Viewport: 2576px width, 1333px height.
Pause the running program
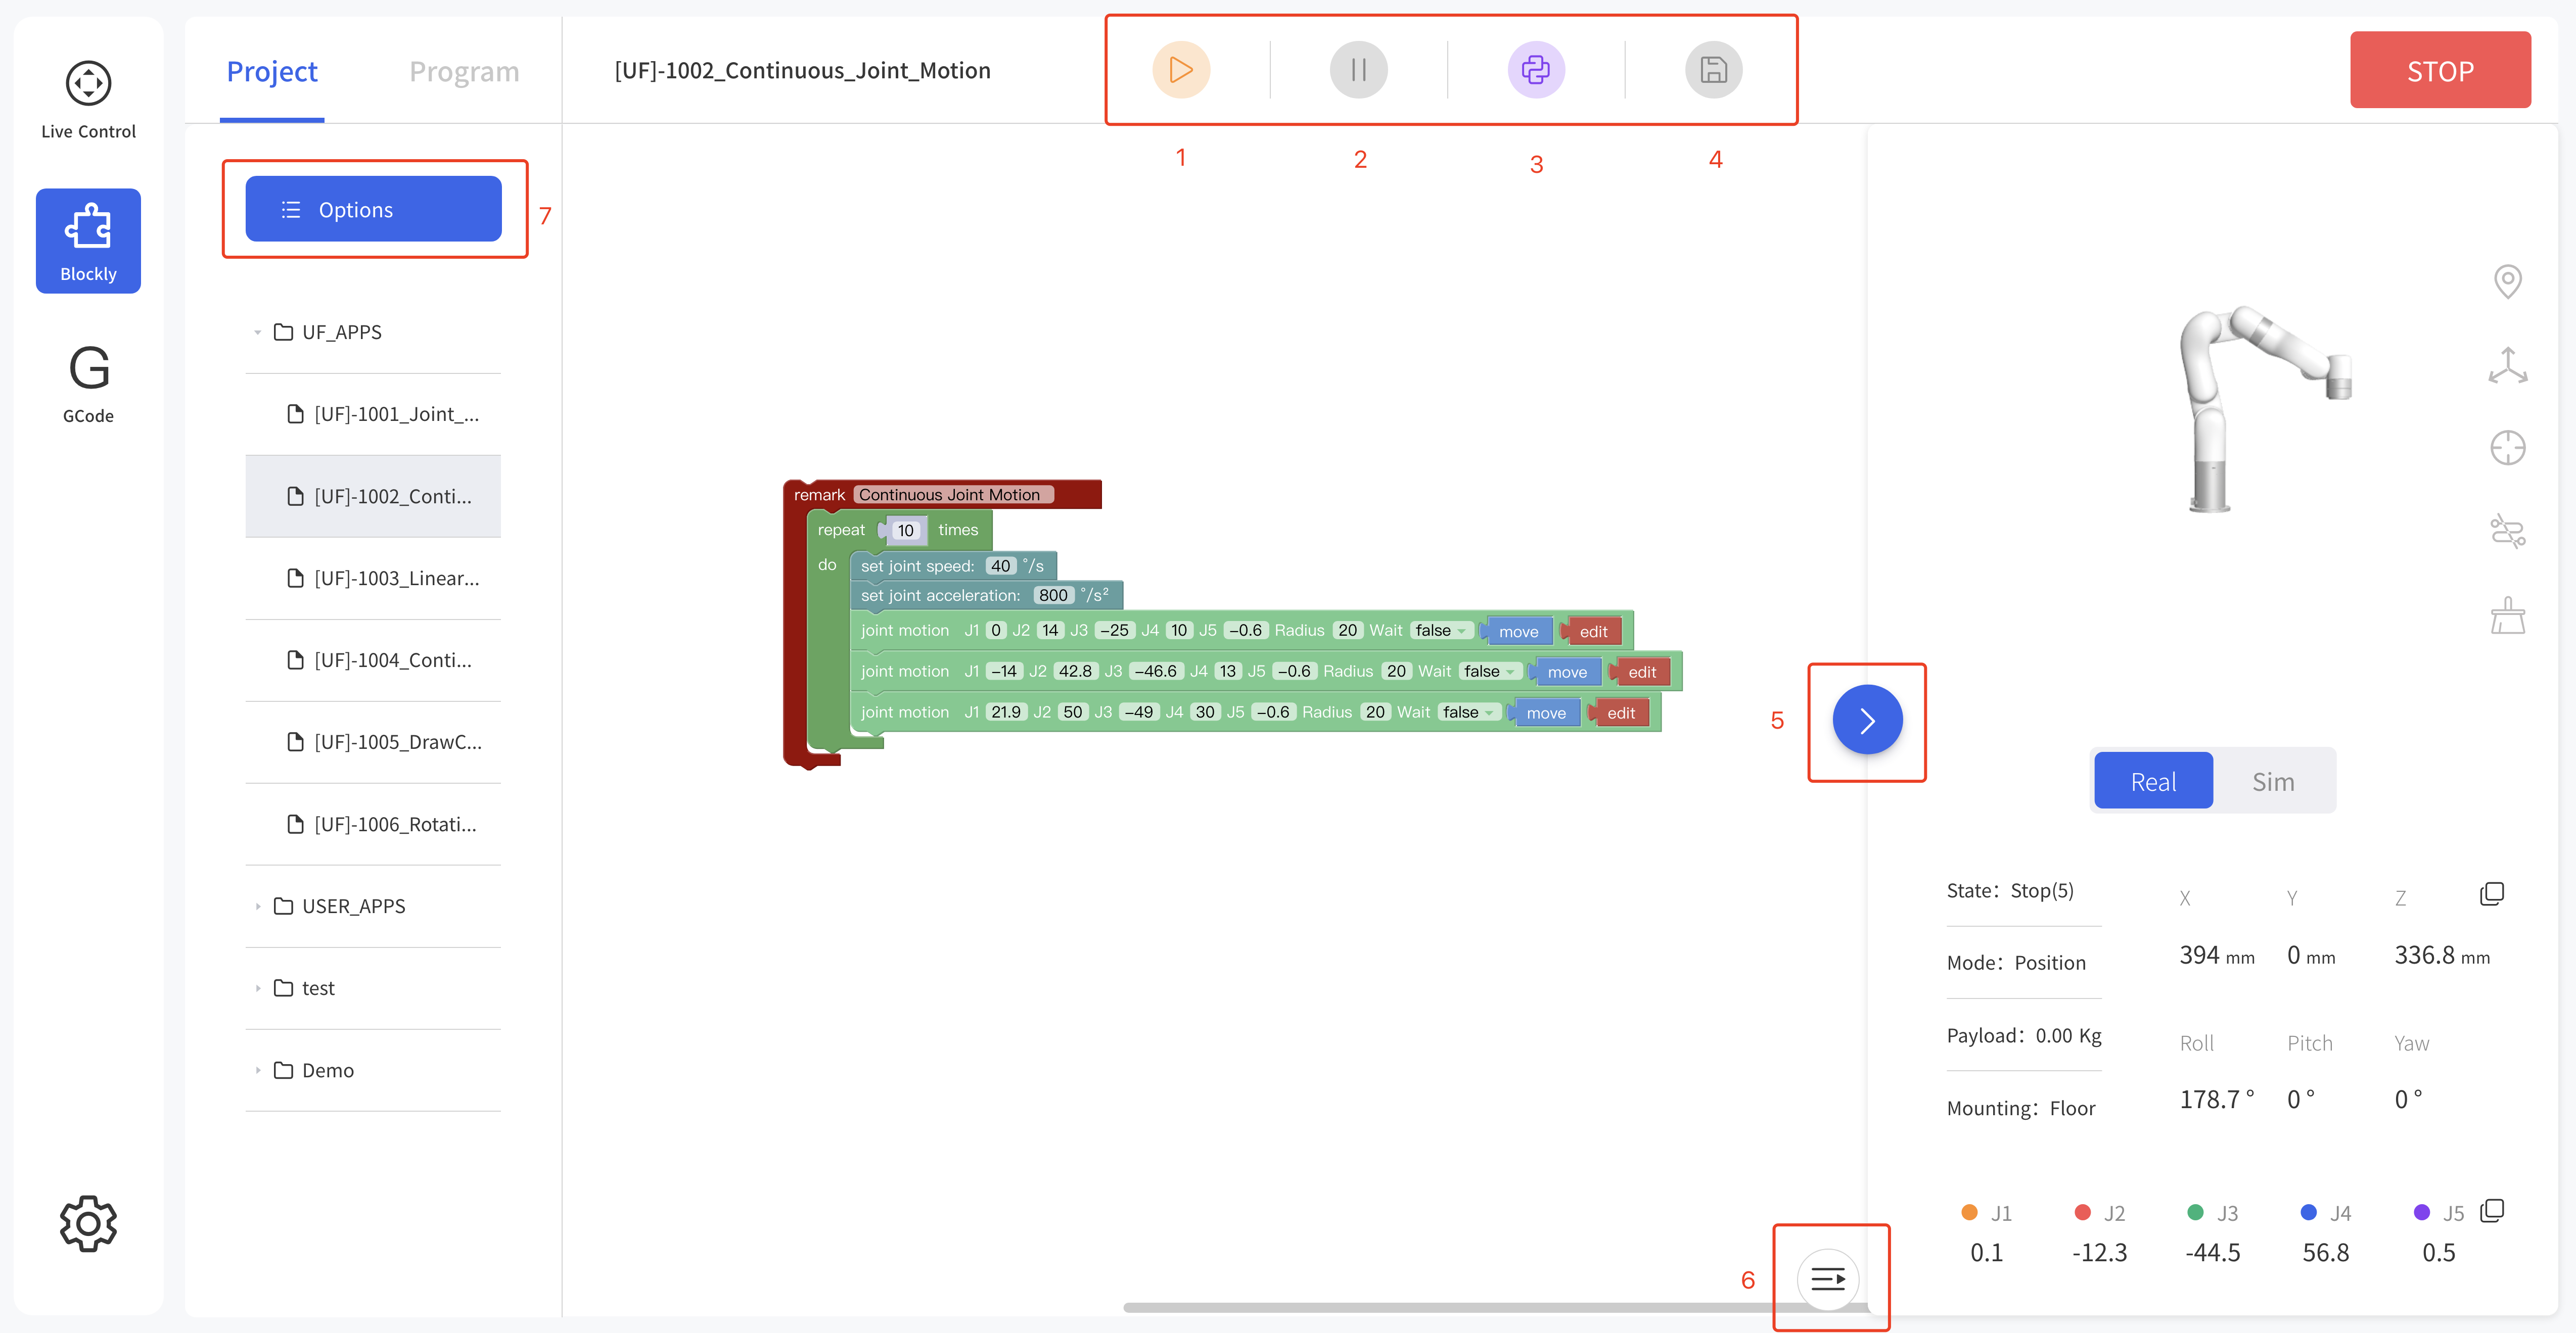(1358, 70)
